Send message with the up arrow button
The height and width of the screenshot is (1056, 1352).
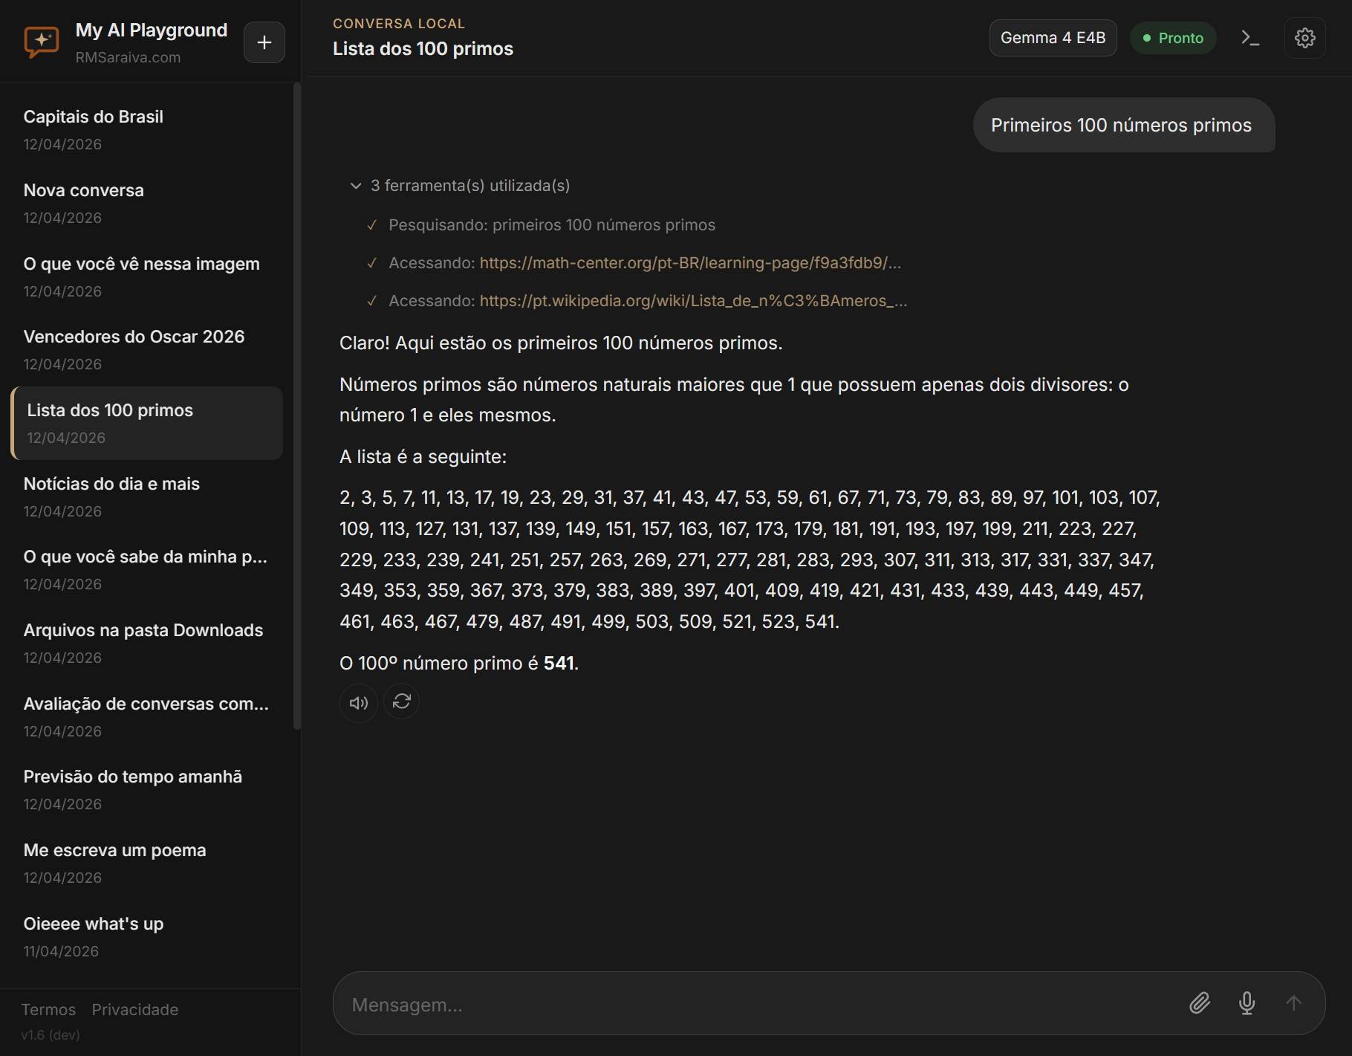click(x=1294, y=1003)
